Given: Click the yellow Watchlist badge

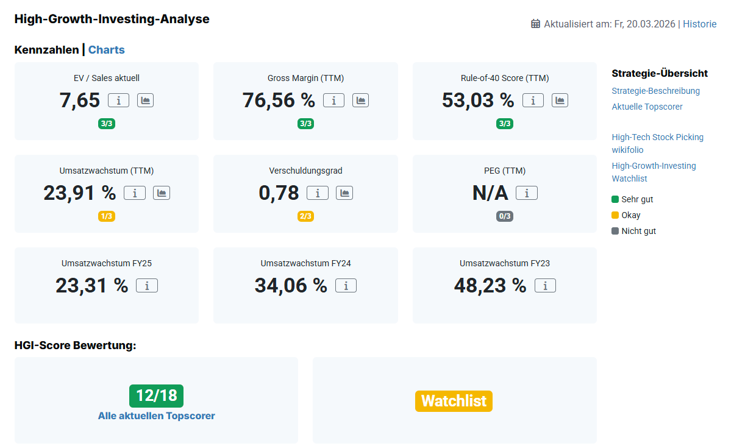Looking at the screenshot, I should (x=454, y=401).
